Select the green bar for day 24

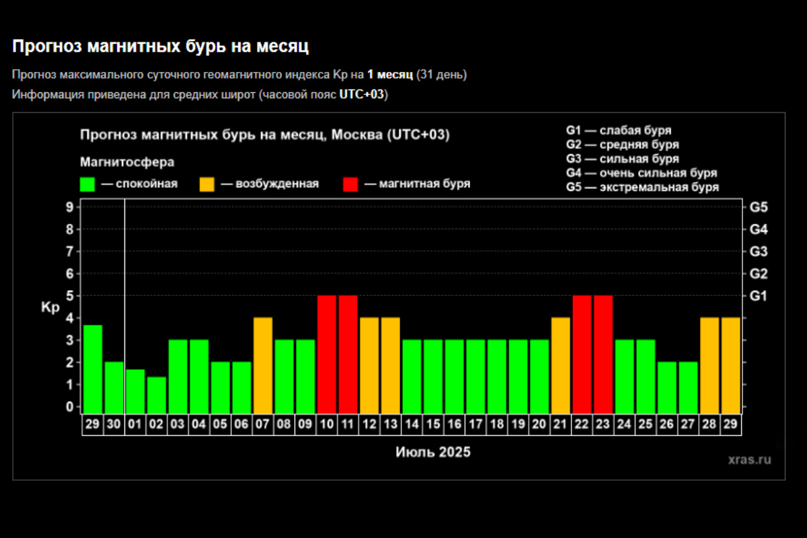(x=625, y=377)
